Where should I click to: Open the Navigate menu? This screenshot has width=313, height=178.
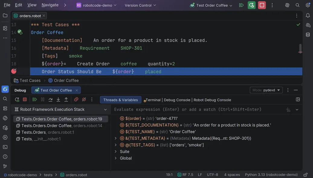(50, 5)
